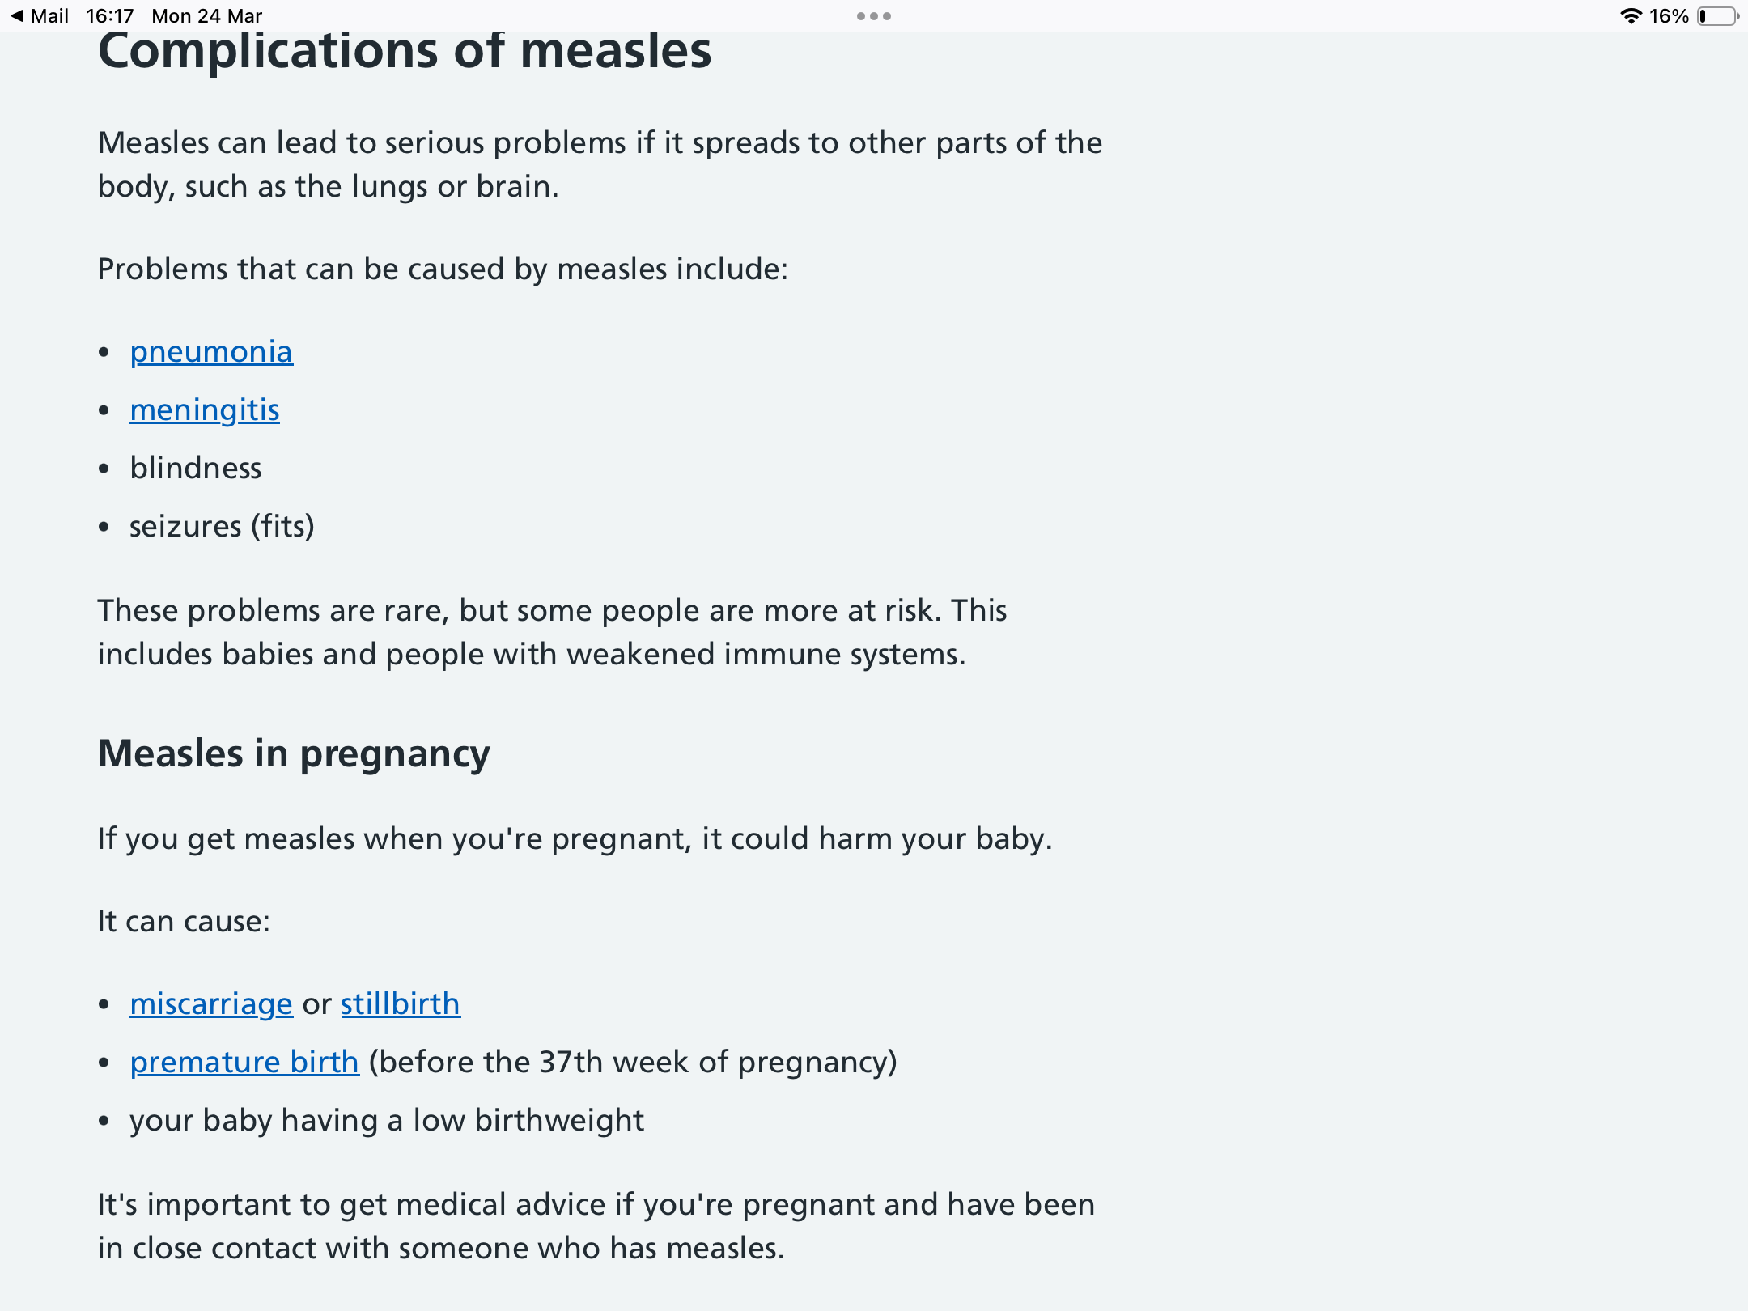1748x1311 pixels.
Task: Visit the stillbirth link
Action: tap(400, 1004)
